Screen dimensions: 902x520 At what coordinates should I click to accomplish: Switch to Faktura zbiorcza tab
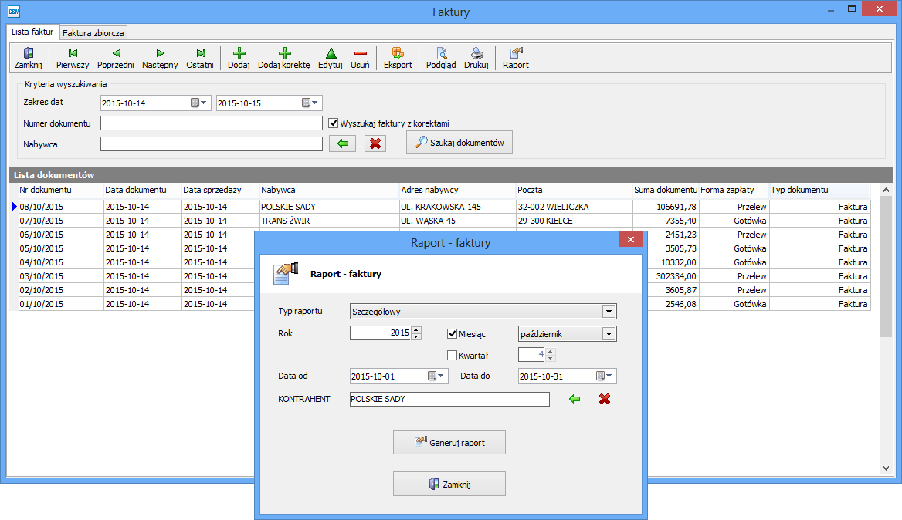(x=93, y=33)
